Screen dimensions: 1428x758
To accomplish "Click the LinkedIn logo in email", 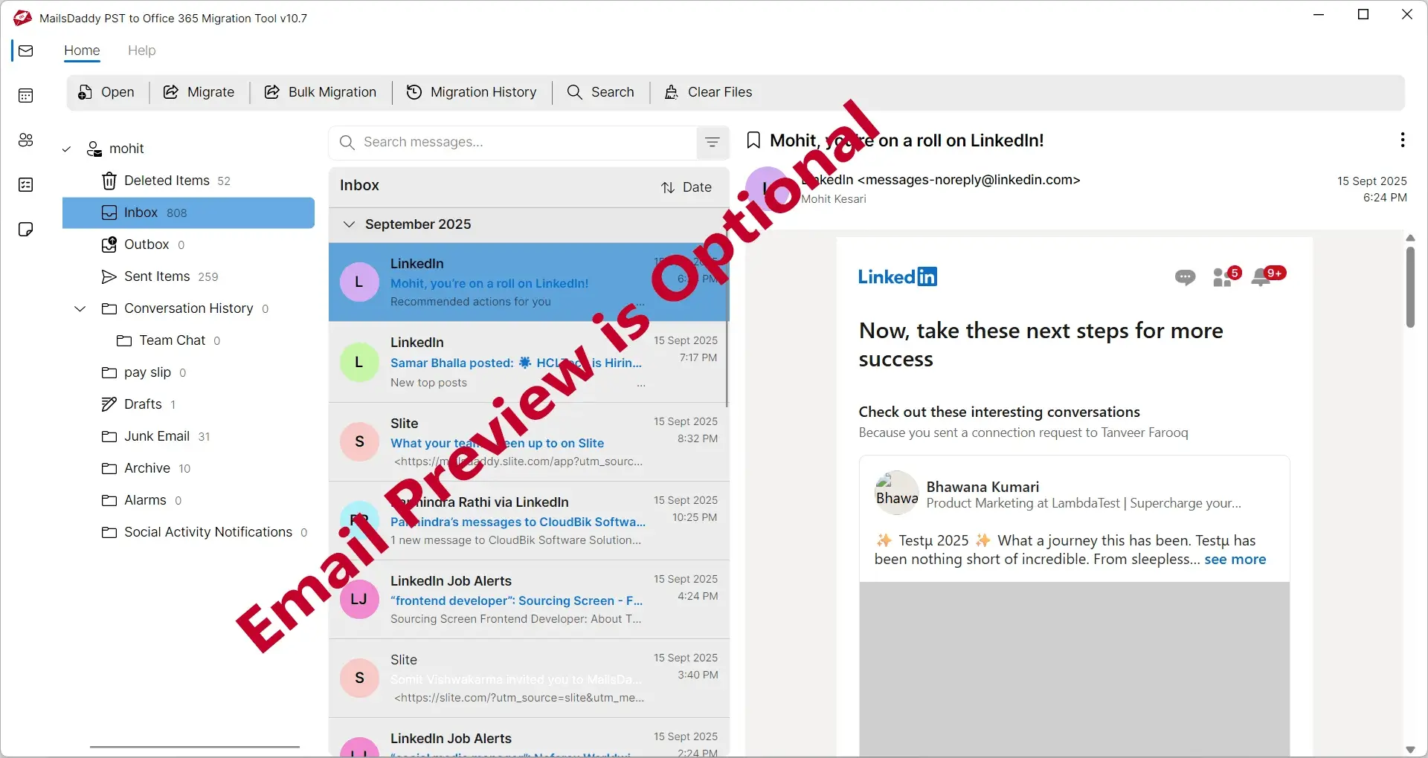I will click(x=898, y=276).
